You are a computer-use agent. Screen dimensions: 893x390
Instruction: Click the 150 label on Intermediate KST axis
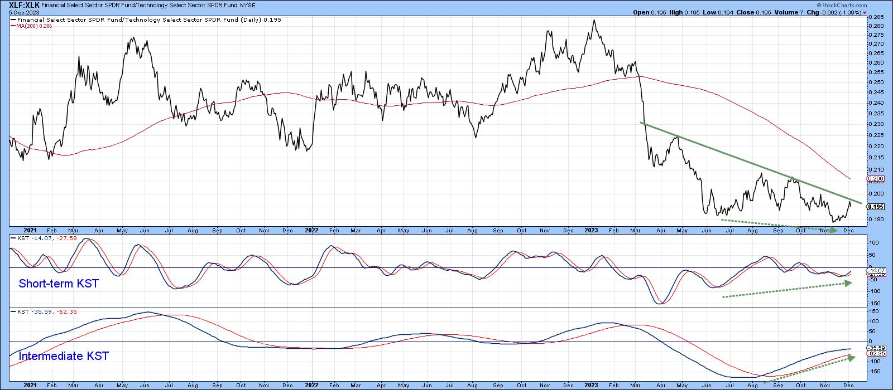(x=875, y=312)
